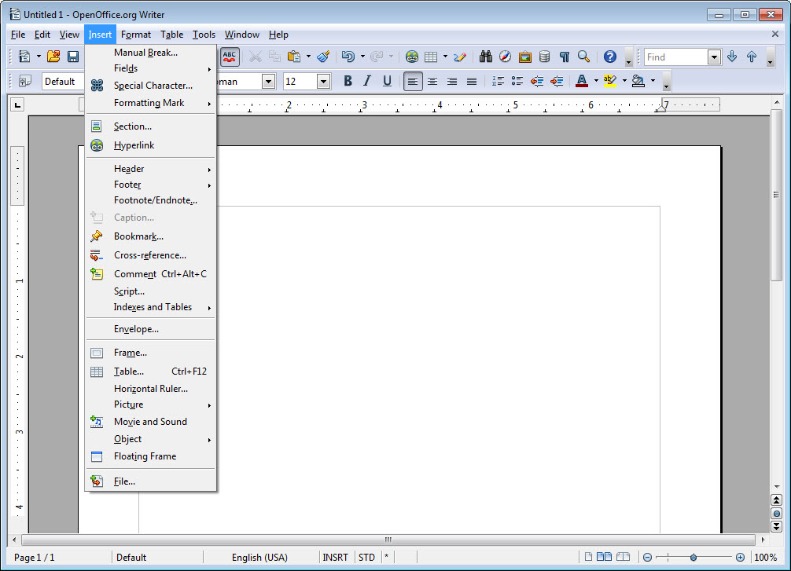Toggle INSRT insert mode in status bar
791x571 pixels.
[336, 558]
